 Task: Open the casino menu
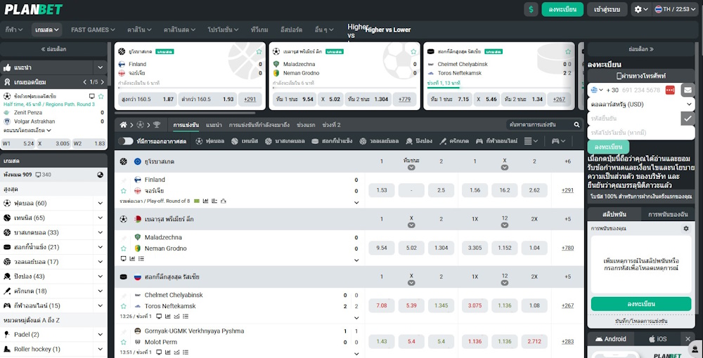click(x=139, y=29)
